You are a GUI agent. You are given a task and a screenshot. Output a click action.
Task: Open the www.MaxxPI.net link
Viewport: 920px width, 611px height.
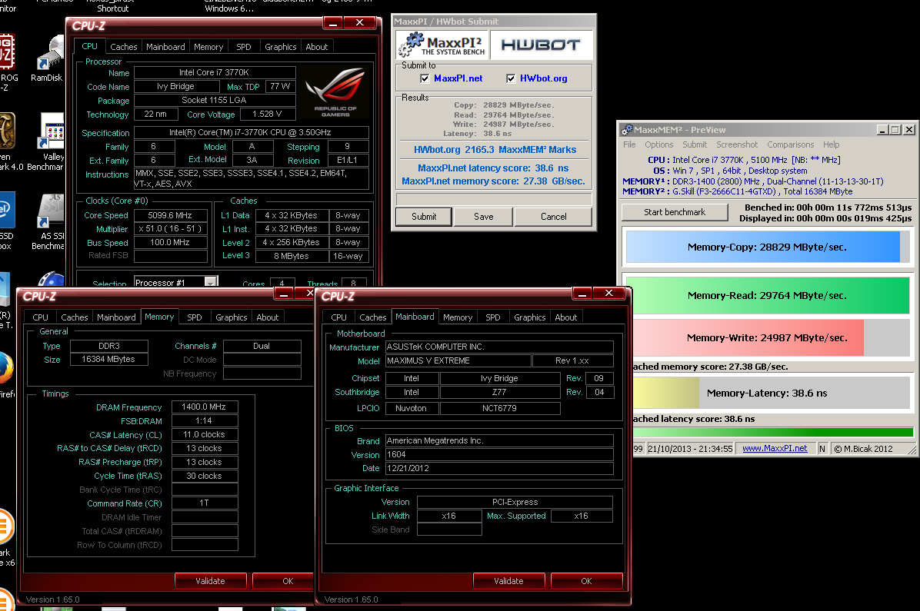coord(775,449)
